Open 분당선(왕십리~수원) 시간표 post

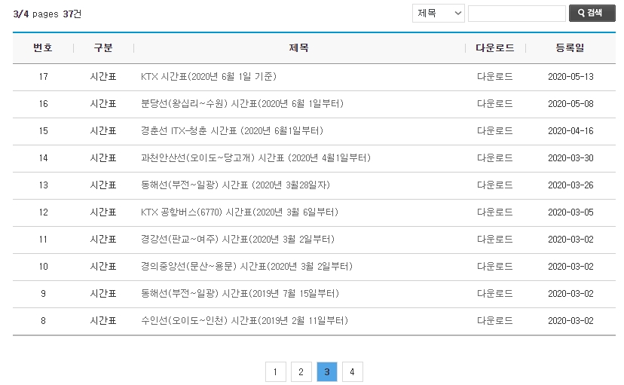tap(242, 104)
